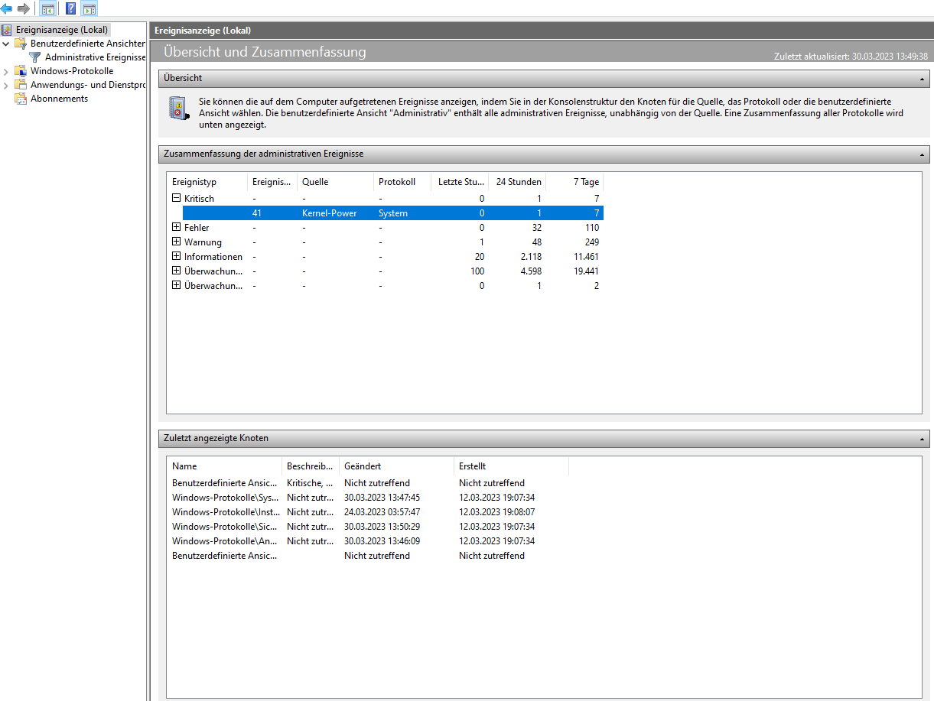
Task: Sort recent nodes by Beschreibung header
Action: (311, 466)
